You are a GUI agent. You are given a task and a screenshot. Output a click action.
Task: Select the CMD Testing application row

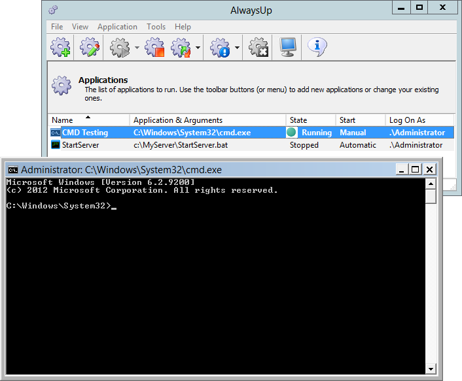pyautogui.click(x=251, y=133)
